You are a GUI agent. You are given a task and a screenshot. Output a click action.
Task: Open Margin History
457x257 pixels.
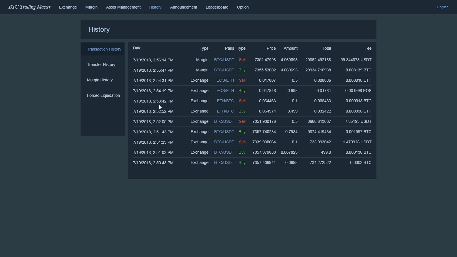(x=100, y=80)
